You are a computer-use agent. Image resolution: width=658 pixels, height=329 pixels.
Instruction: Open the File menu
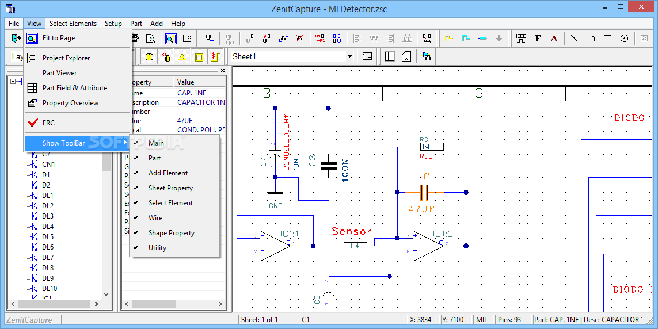[x=14, y=24]
